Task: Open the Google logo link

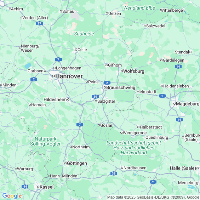Action: [x=12, y=196]
